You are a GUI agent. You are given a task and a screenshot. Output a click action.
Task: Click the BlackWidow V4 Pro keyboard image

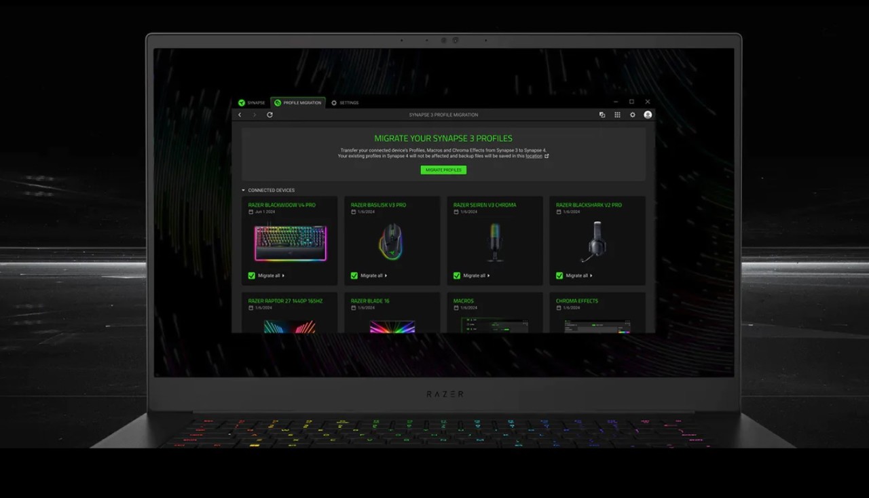pyautogui.click(x=291, y=243)
